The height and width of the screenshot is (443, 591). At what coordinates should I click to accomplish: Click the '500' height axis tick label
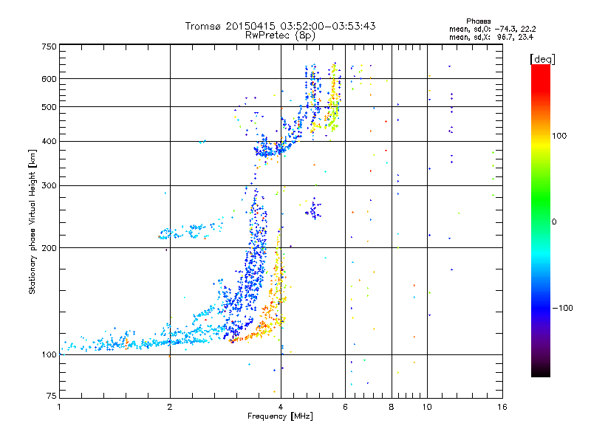tap(49, 107)
